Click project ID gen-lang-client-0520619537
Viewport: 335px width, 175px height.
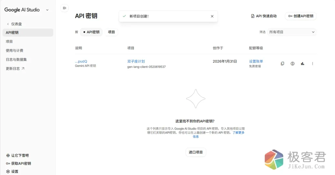pyautogui.click(x=146, y=67)
